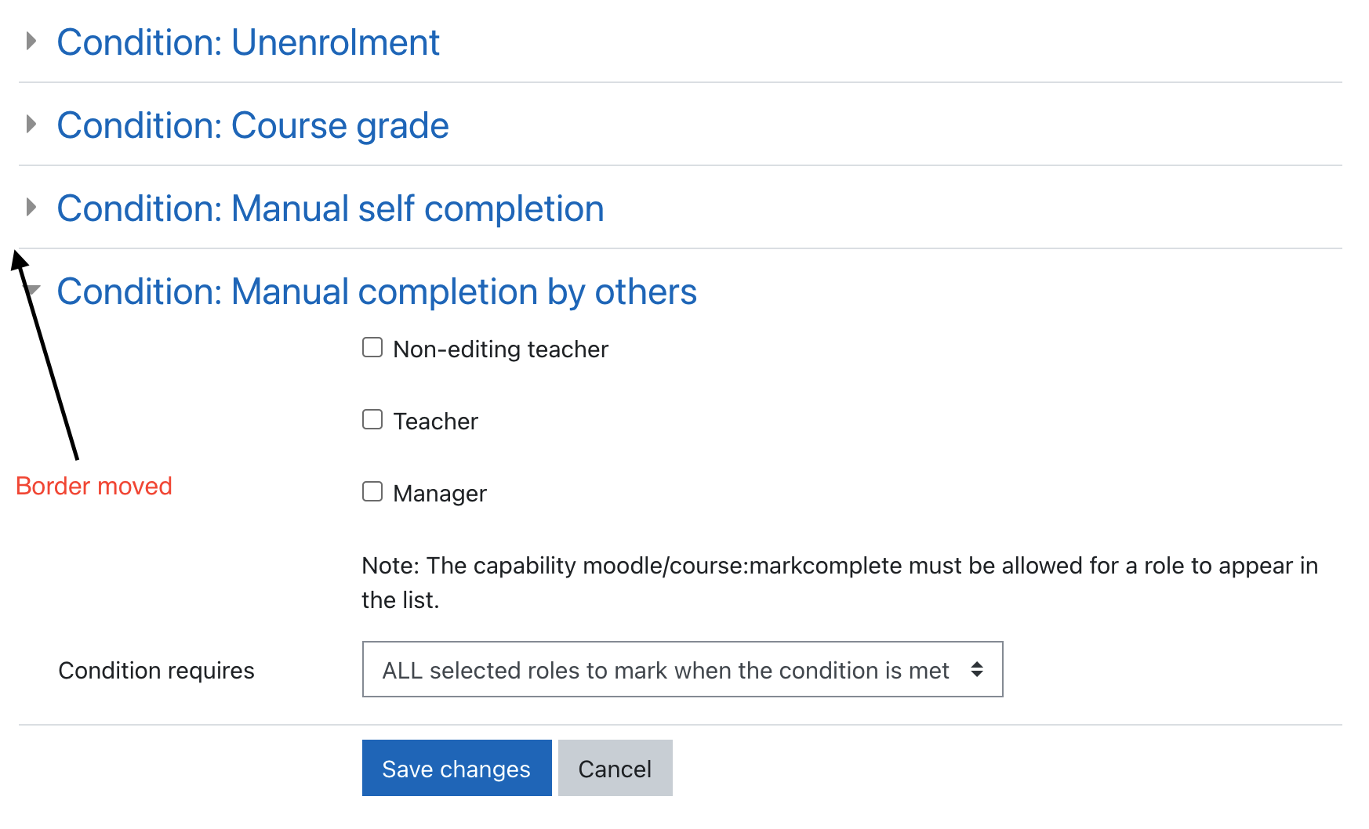Open the ALL selected roles dropdown
The image size is (1369, 829).
682,669
